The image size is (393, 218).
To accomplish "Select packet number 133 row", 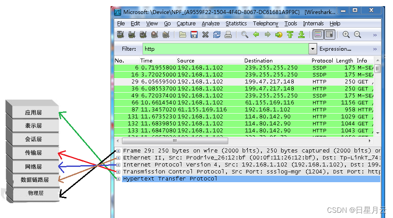I will (x=244, y=131).
